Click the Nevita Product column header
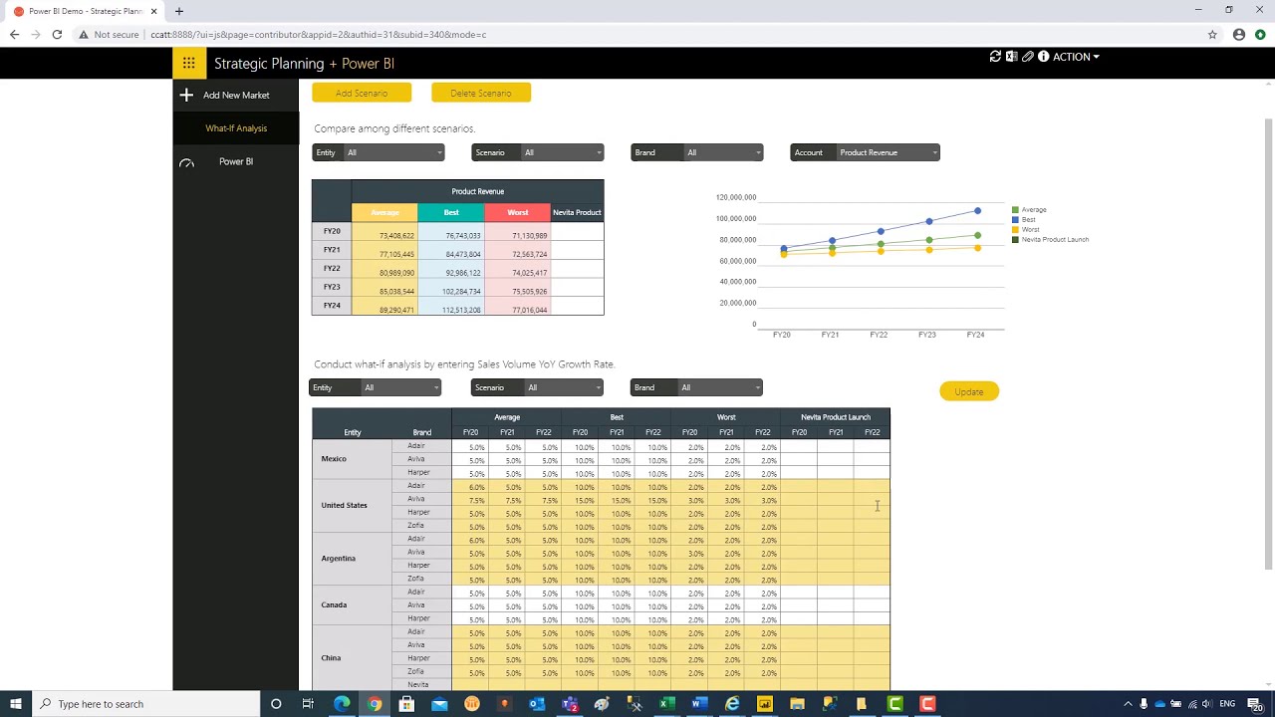 point(577,212)
